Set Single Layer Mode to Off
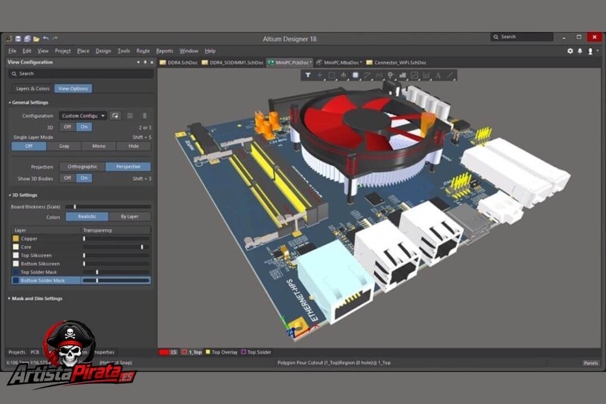Screen dimensions: 606x404 pyautogui.click(x=29, y=146)
